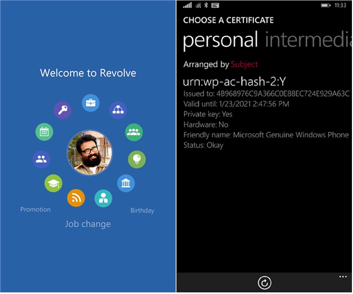This screenshot has width=353, height=294.
Task: Tap the graduation cap education icon
Action: [53, 184]
